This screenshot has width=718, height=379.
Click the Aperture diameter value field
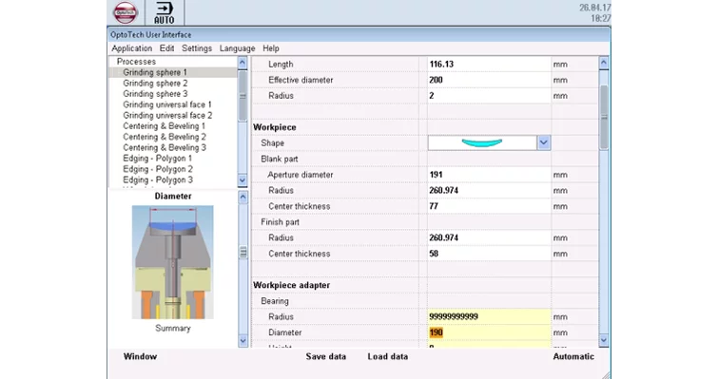pos(489,175)
